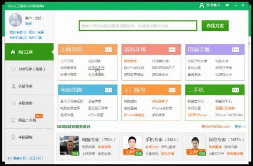Click the login account icon in the title bar
Viewport: 253px width, 166px height.
(x=202, y=5)
